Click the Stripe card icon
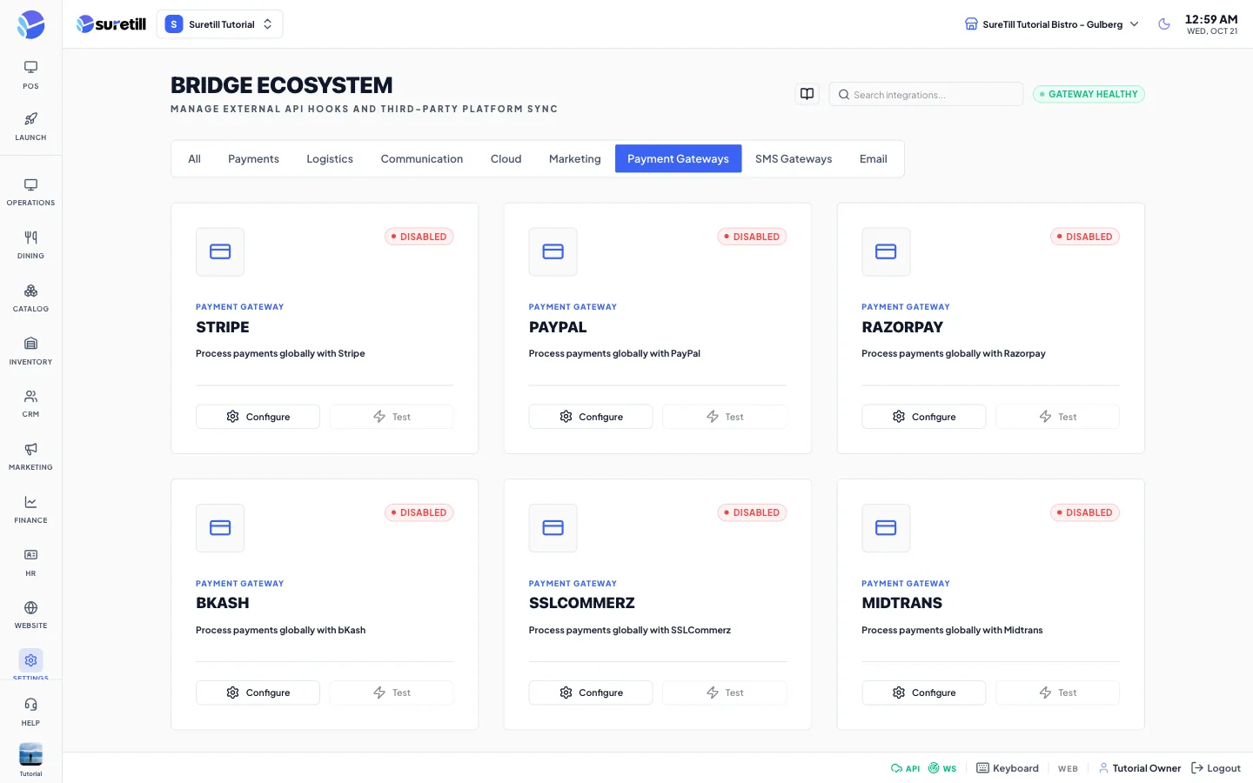 pos(220,251)
